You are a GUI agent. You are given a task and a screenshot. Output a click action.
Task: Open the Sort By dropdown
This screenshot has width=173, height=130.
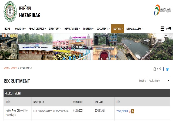pyautogui.click(x=158, y=81)
